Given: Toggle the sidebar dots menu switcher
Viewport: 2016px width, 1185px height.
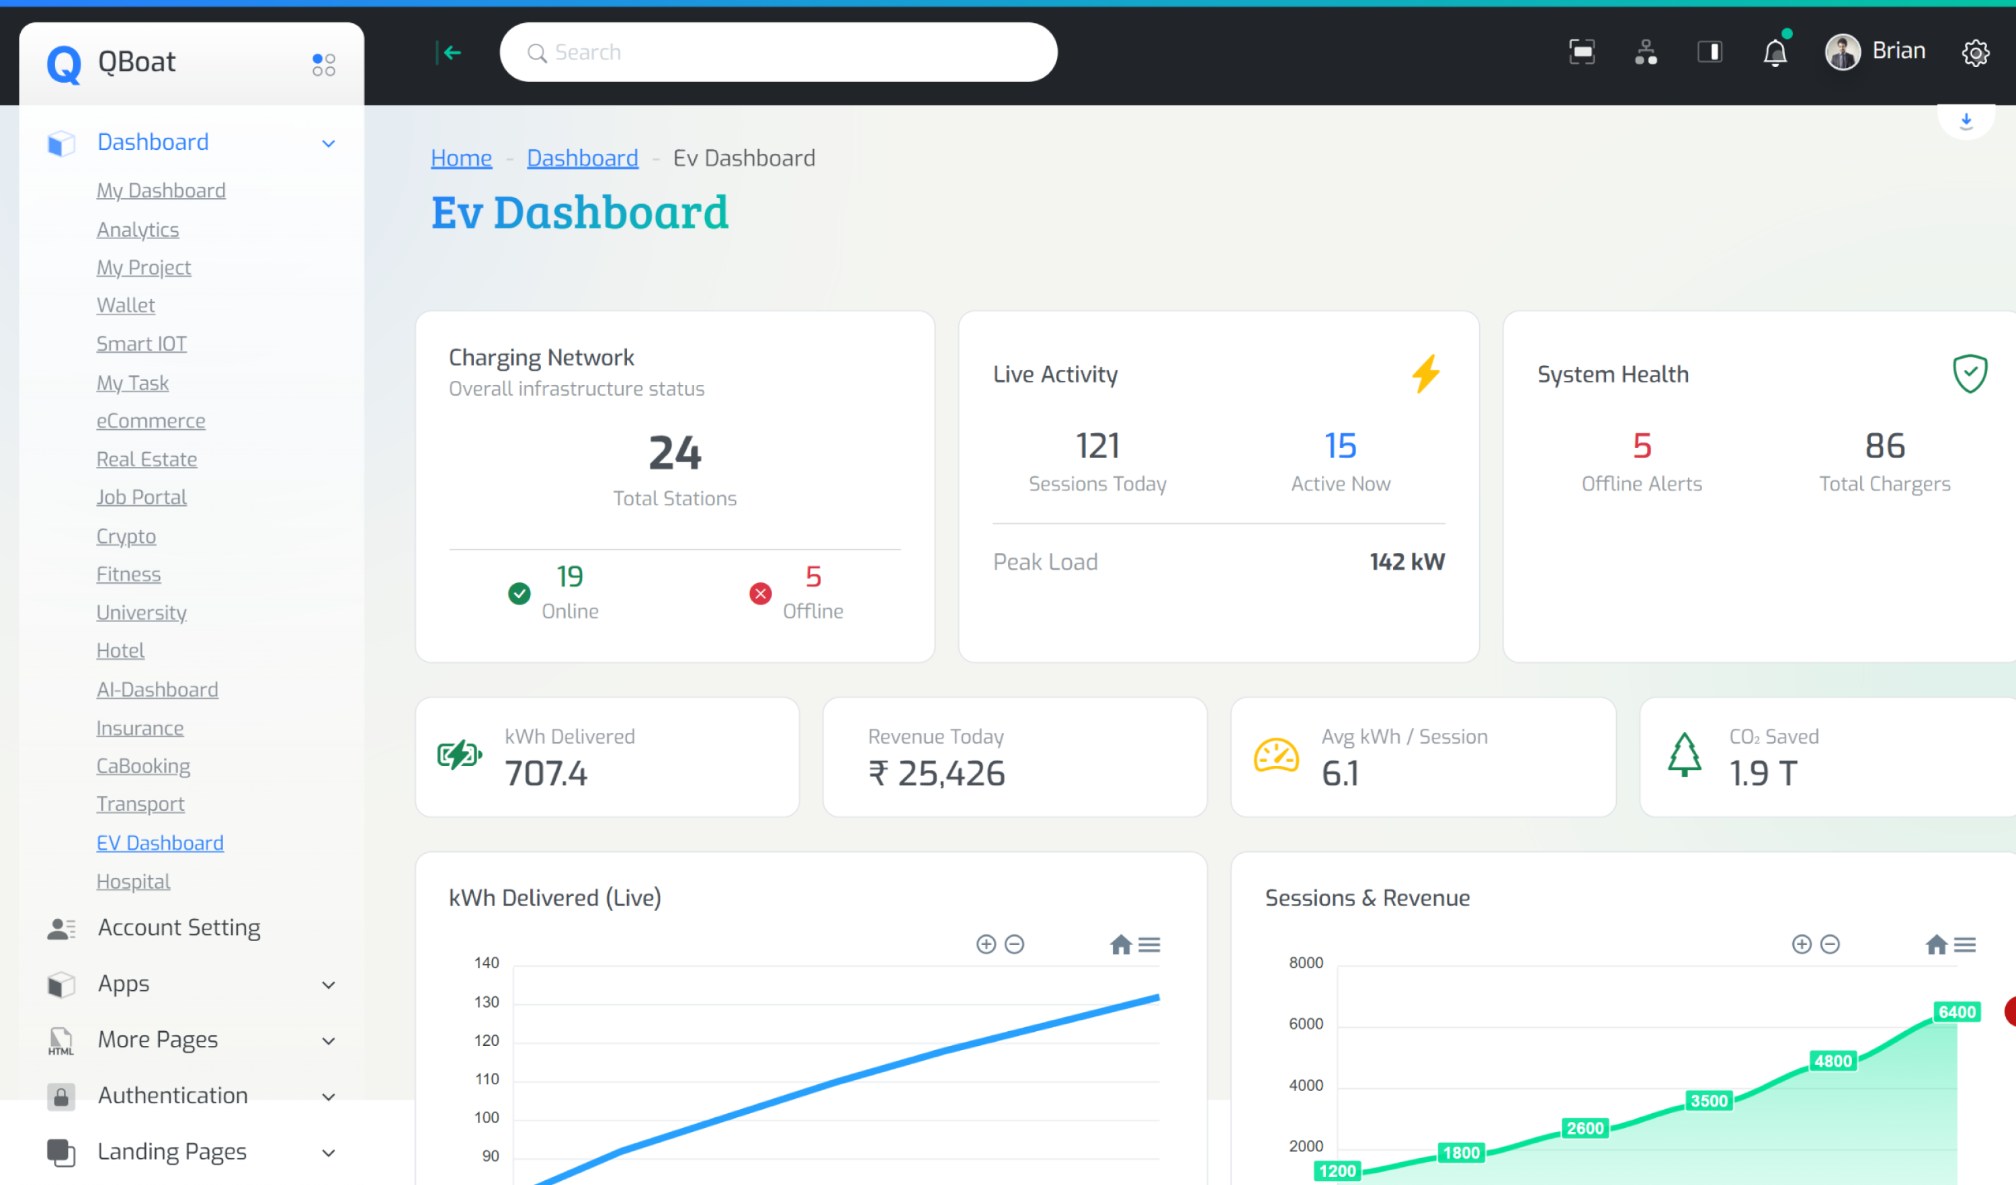Looking at the screenshot, I should click(323, 64).
